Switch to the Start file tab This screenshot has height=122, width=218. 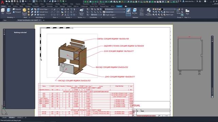click(x=5, y=20)
